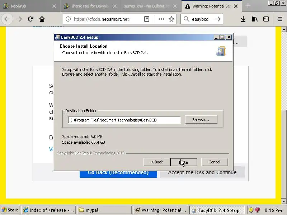This screenshot has width=287, height=215.
Task: Click the Space required: 6.0 MB text
Action: 83,137
